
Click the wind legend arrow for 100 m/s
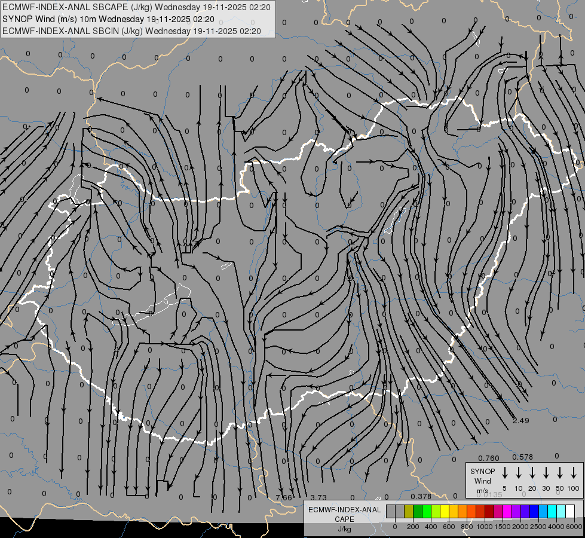tap(574, 473)
